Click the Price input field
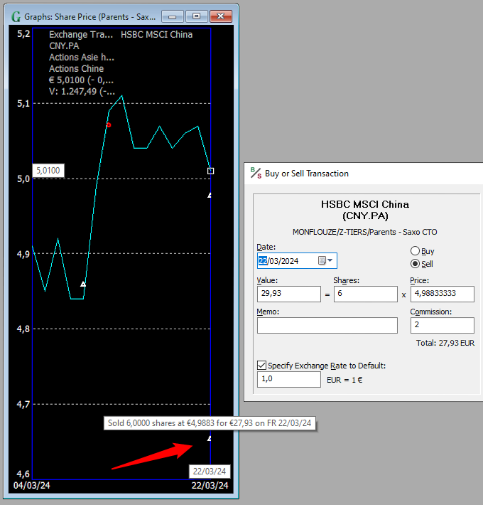The image size is (483, 505). click(442, 294)
